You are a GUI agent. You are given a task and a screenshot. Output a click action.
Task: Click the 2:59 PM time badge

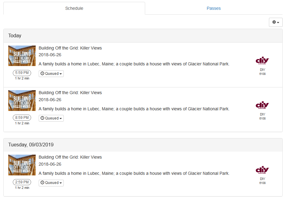tap(22, 182)
